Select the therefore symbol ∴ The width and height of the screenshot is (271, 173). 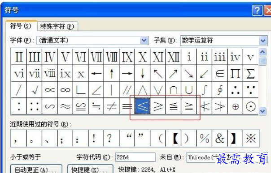tap(235, 90)
